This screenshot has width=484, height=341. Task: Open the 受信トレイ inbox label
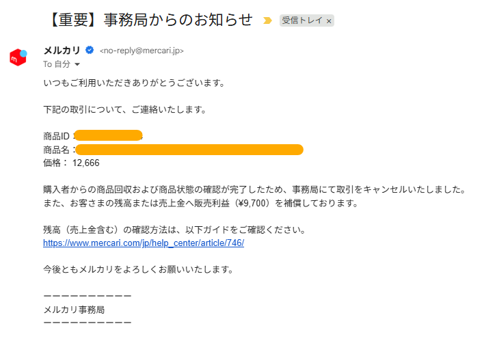point(302,21)
